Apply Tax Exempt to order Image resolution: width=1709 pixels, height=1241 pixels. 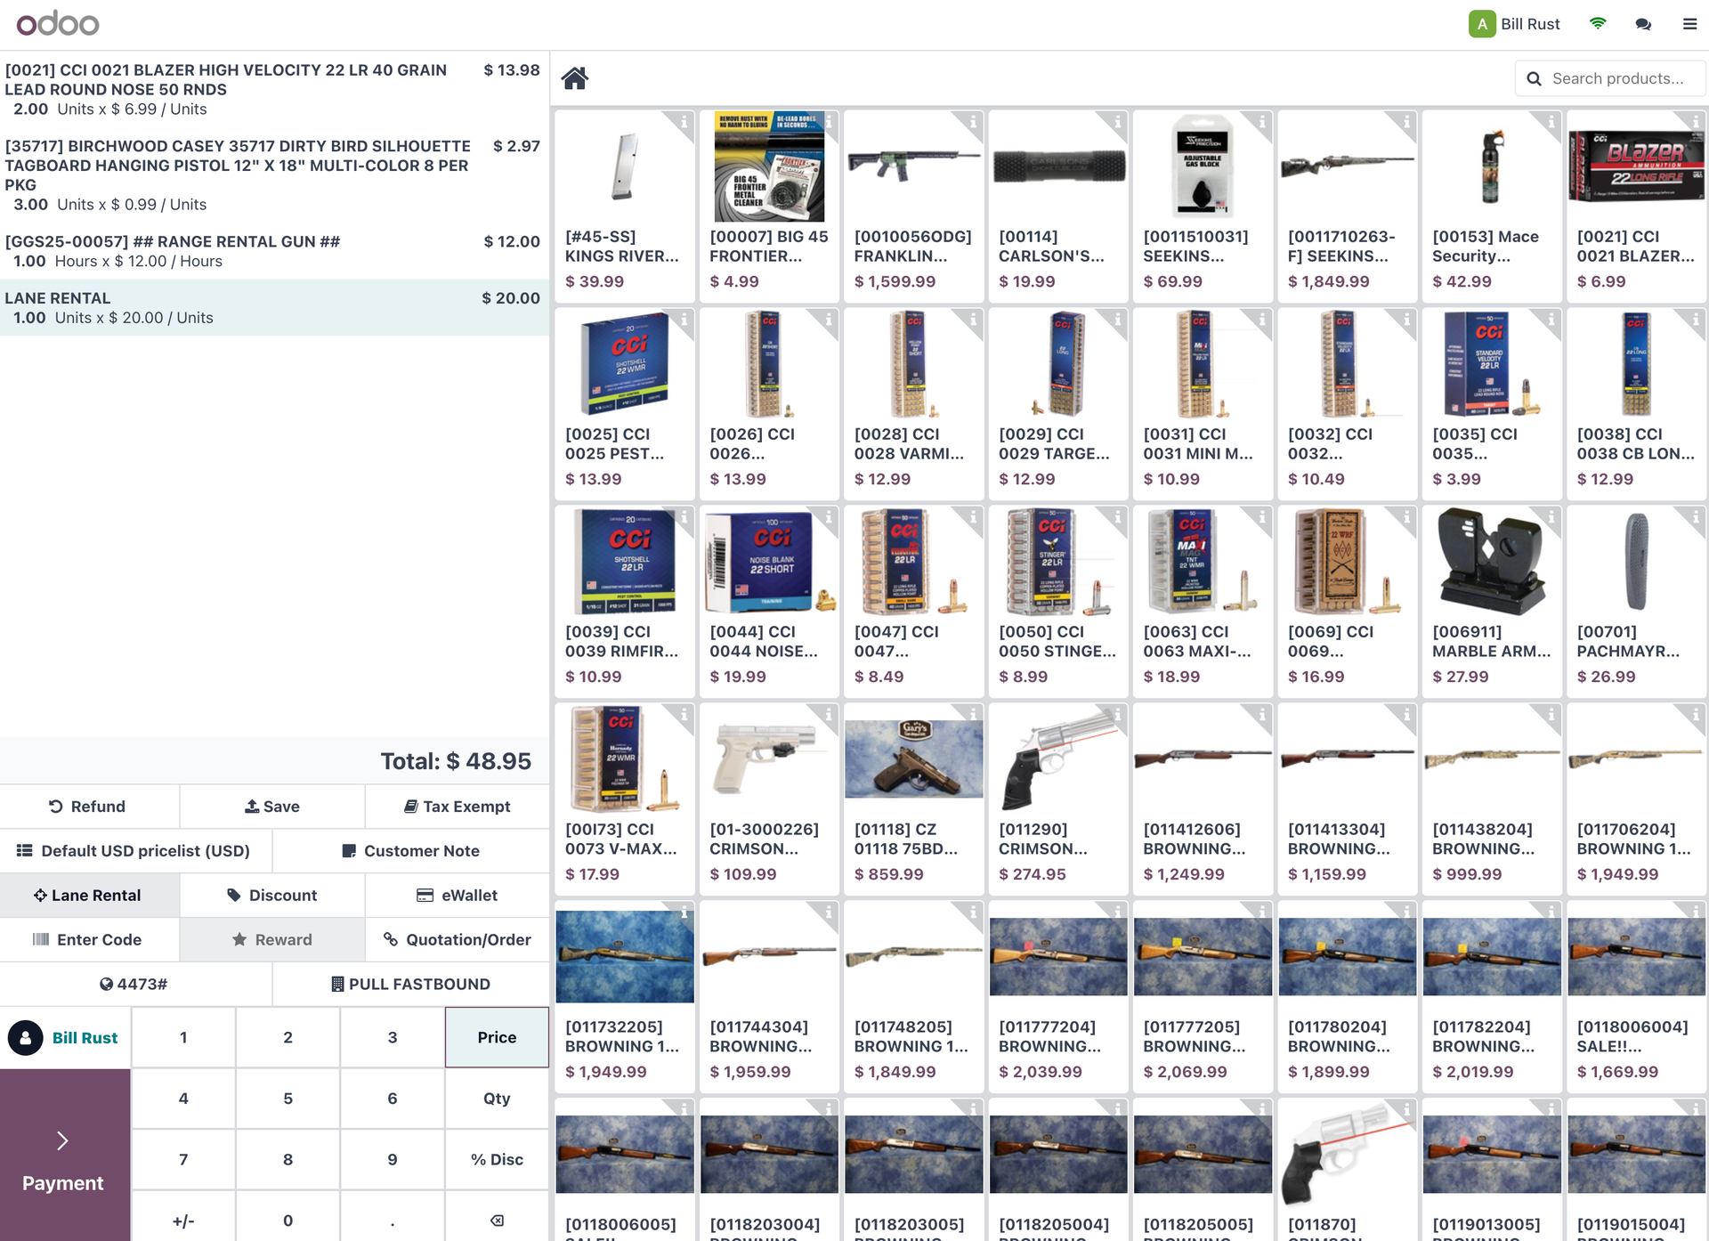458,807
